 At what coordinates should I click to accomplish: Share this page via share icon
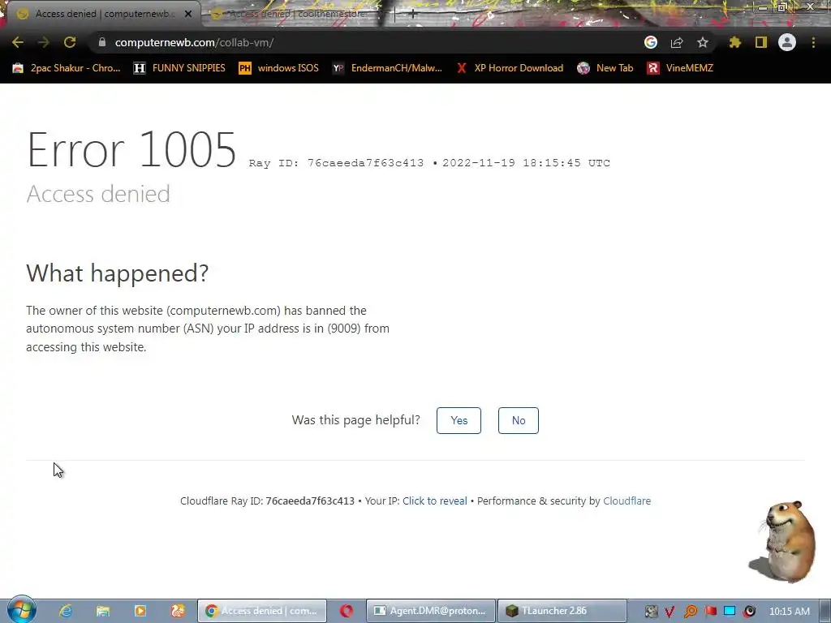(677, 42)
